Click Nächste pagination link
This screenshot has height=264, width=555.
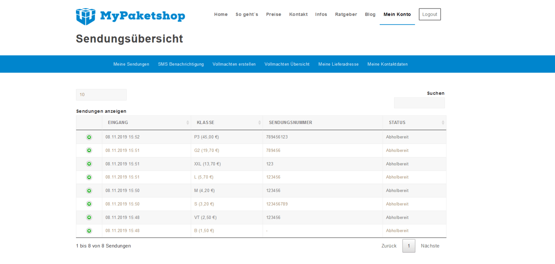pyautogui.click(x=430, y=246)
